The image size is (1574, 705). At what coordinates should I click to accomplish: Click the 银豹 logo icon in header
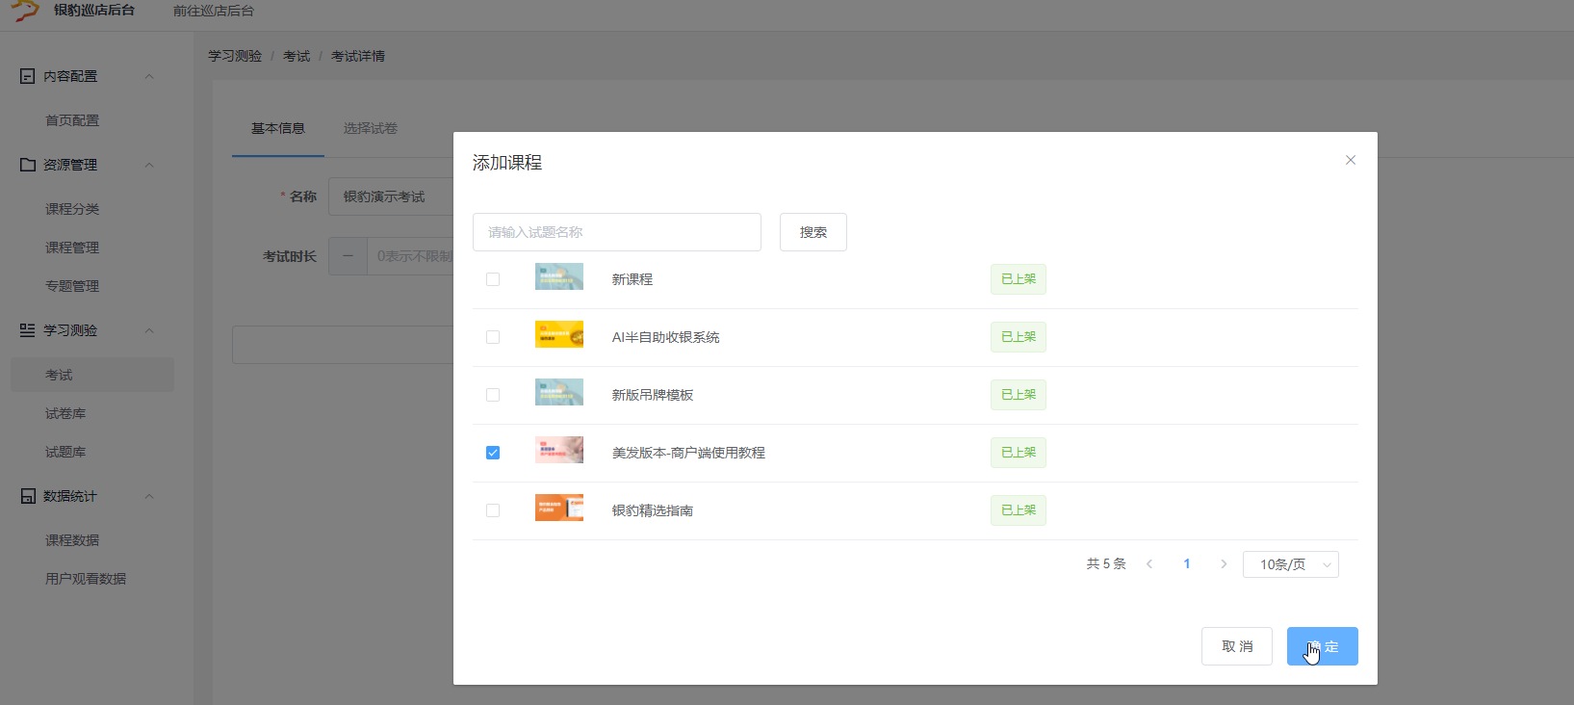[25, 11]
